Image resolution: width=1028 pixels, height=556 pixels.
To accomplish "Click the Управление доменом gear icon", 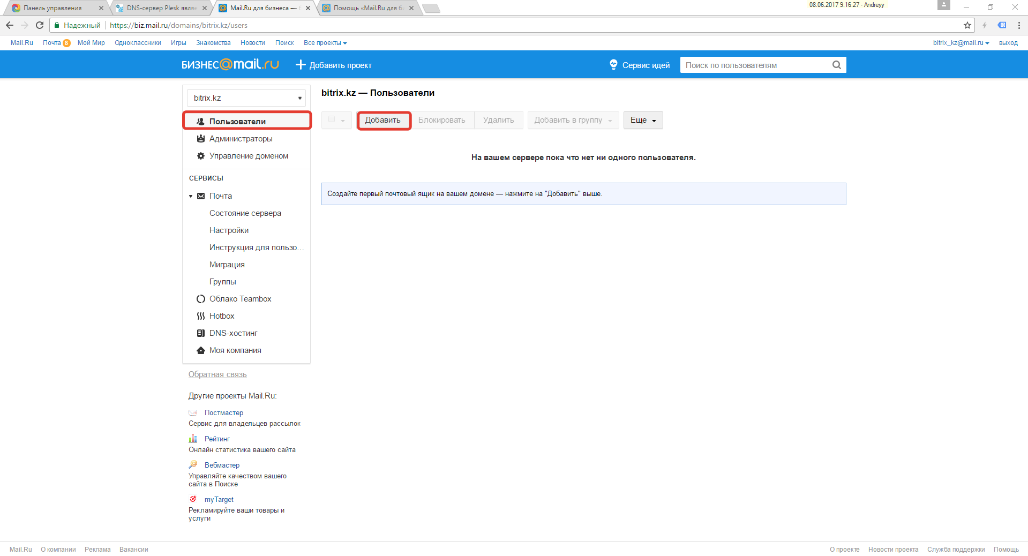I will click(200, 156).
